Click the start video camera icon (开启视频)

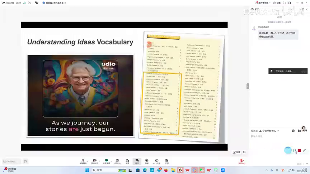[x=95, y=161]
